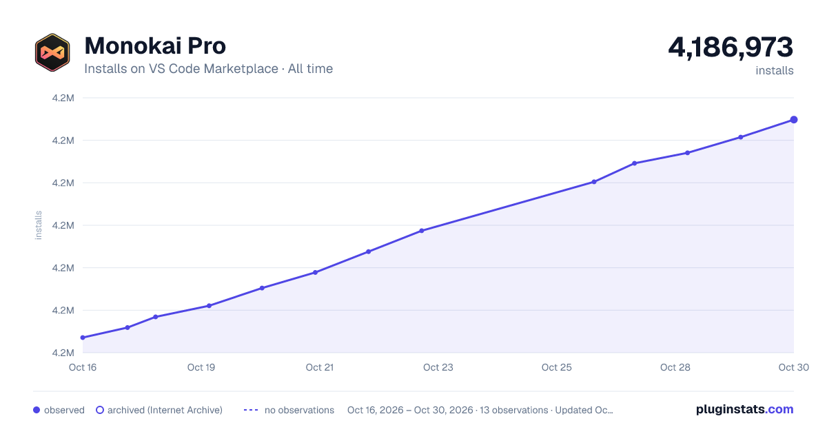Click the Monokai Pro hexagon logo icon
The image size is (827, 434).
point(52,52)
